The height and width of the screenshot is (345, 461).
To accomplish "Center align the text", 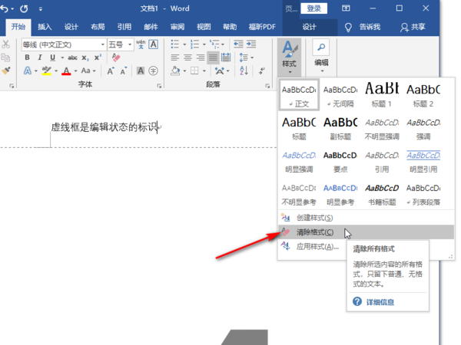I will [x=187, y=58].
